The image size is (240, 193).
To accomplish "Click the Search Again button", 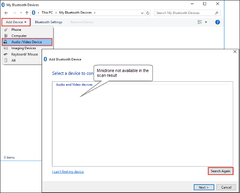I will click(220, 171).
